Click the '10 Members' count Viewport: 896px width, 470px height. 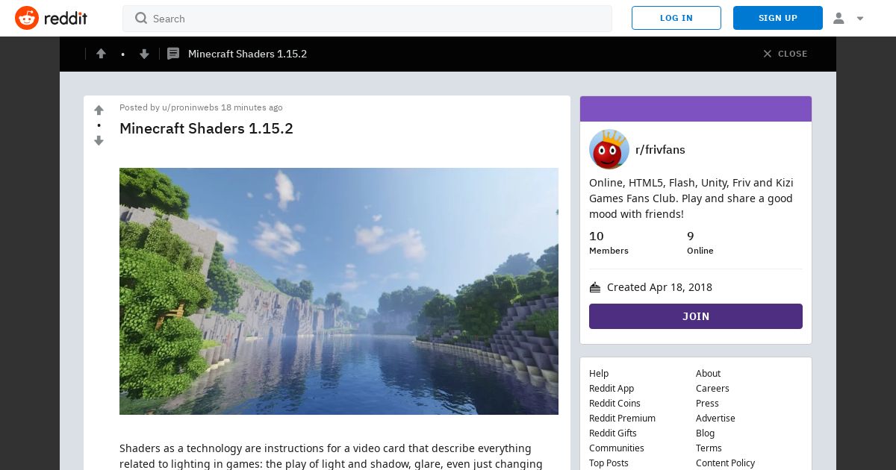tap(609, 242)
